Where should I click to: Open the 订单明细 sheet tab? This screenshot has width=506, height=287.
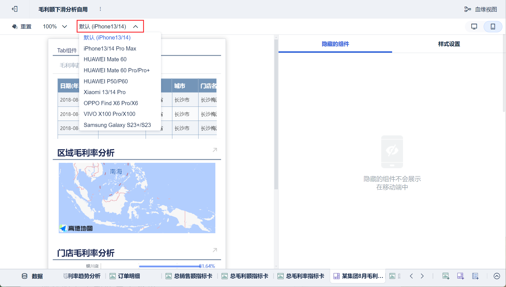click(x=125, y=276)
